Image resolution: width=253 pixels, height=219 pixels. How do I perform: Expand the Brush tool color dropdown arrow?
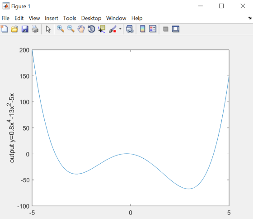point(120,29)
